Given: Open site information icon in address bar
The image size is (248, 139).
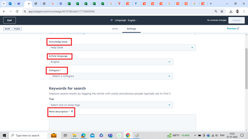Looking at the screenshot, I should point(25,12).
